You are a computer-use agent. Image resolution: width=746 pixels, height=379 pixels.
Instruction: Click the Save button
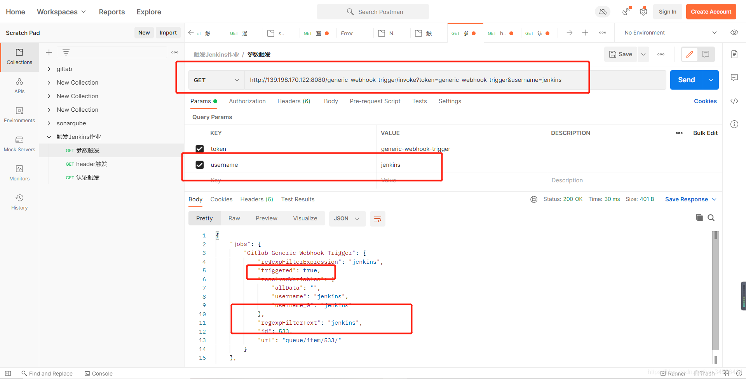[621, 54]
